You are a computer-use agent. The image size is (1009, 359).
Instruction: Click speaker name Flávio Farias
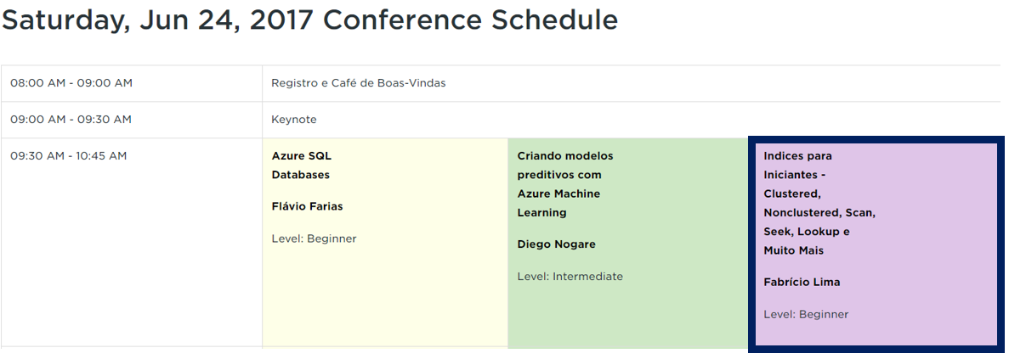(307, 206)
